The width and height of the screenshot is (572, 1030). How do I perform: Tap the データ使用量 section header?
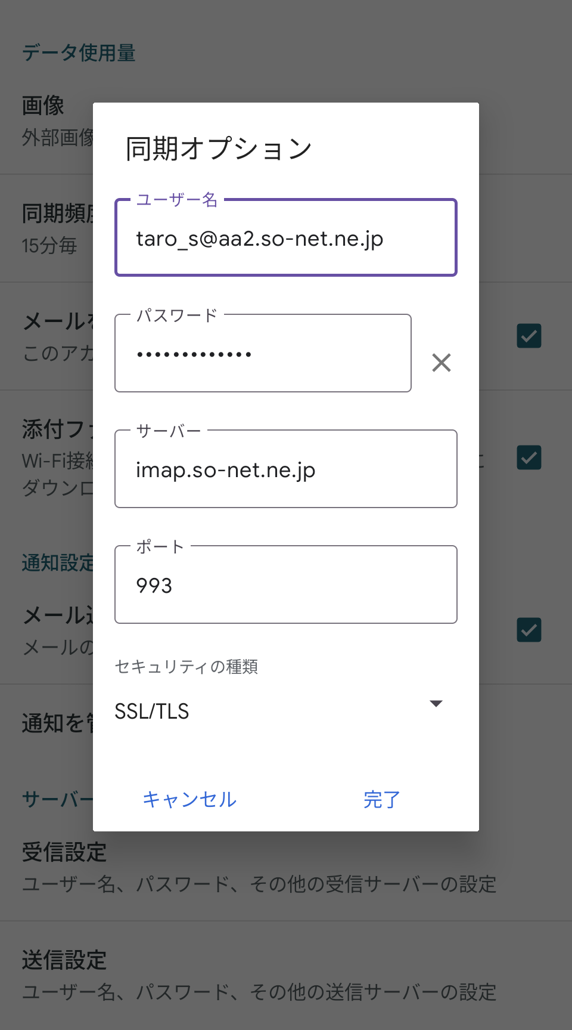79,53
